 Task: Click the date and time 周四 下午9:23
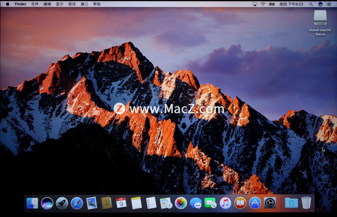pyautogui.click(x=291, y=4)
